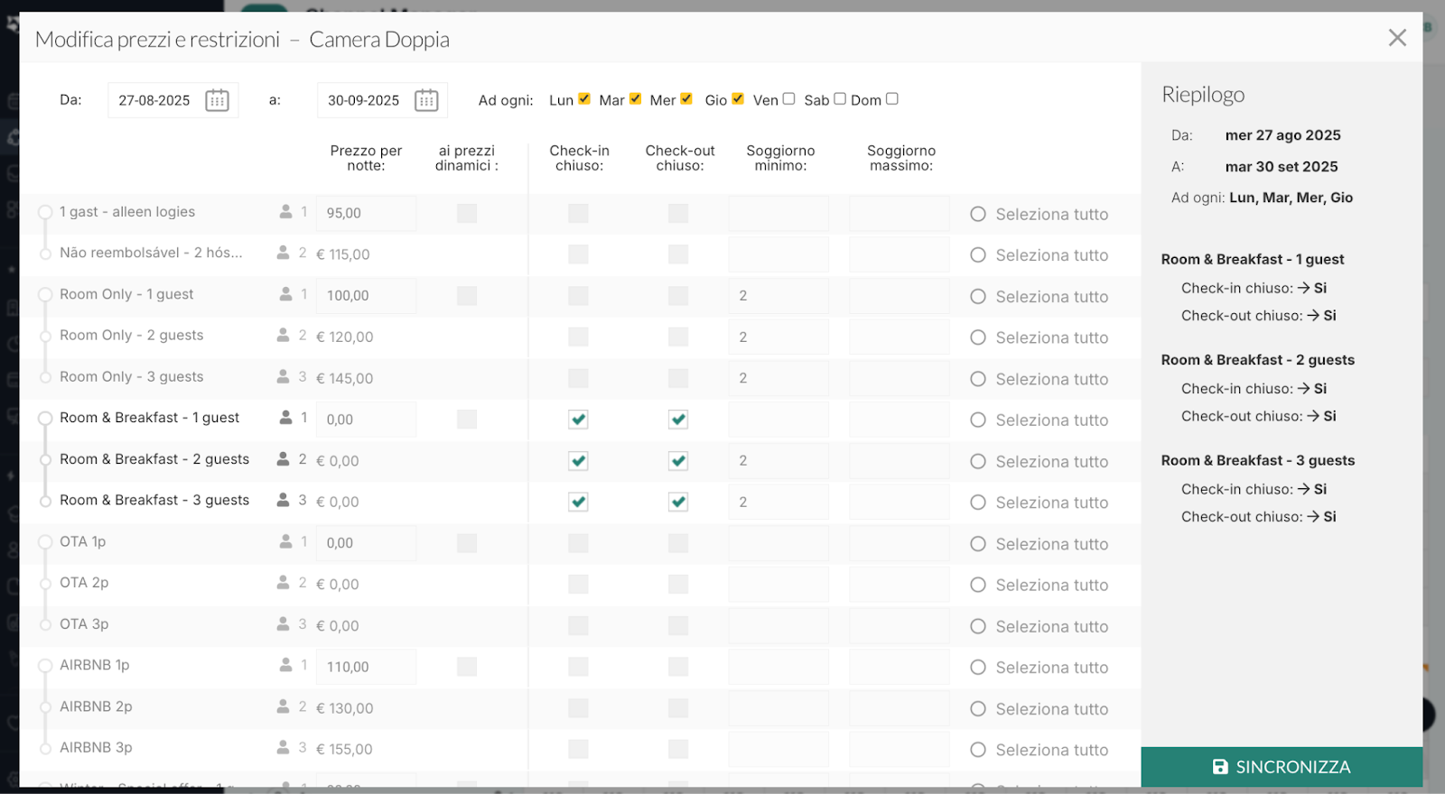Select the Room Only - 1 guest rate circle
1445x794 pixels.
point(45,294)
